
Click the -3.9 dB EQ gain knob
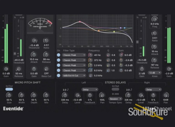pyautogui.click(x=121, y=60)
